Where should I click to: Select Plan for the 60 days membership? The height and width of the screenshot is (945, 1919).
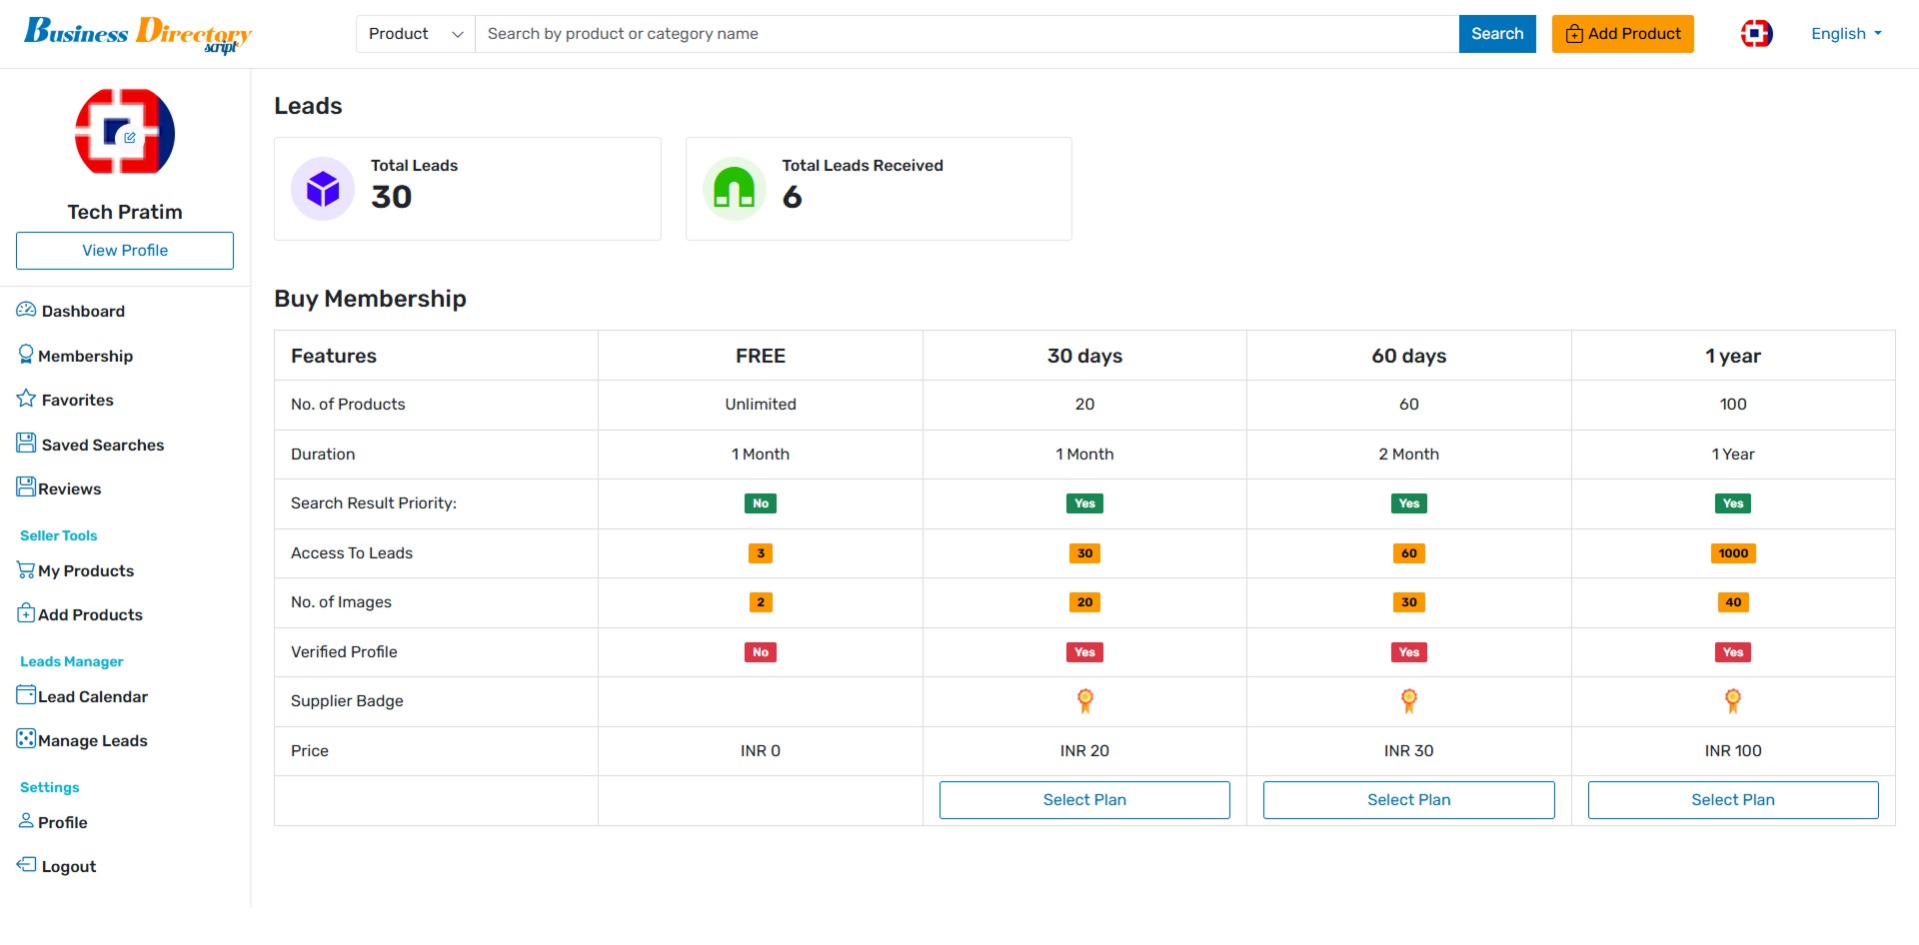click(1408, 799)
